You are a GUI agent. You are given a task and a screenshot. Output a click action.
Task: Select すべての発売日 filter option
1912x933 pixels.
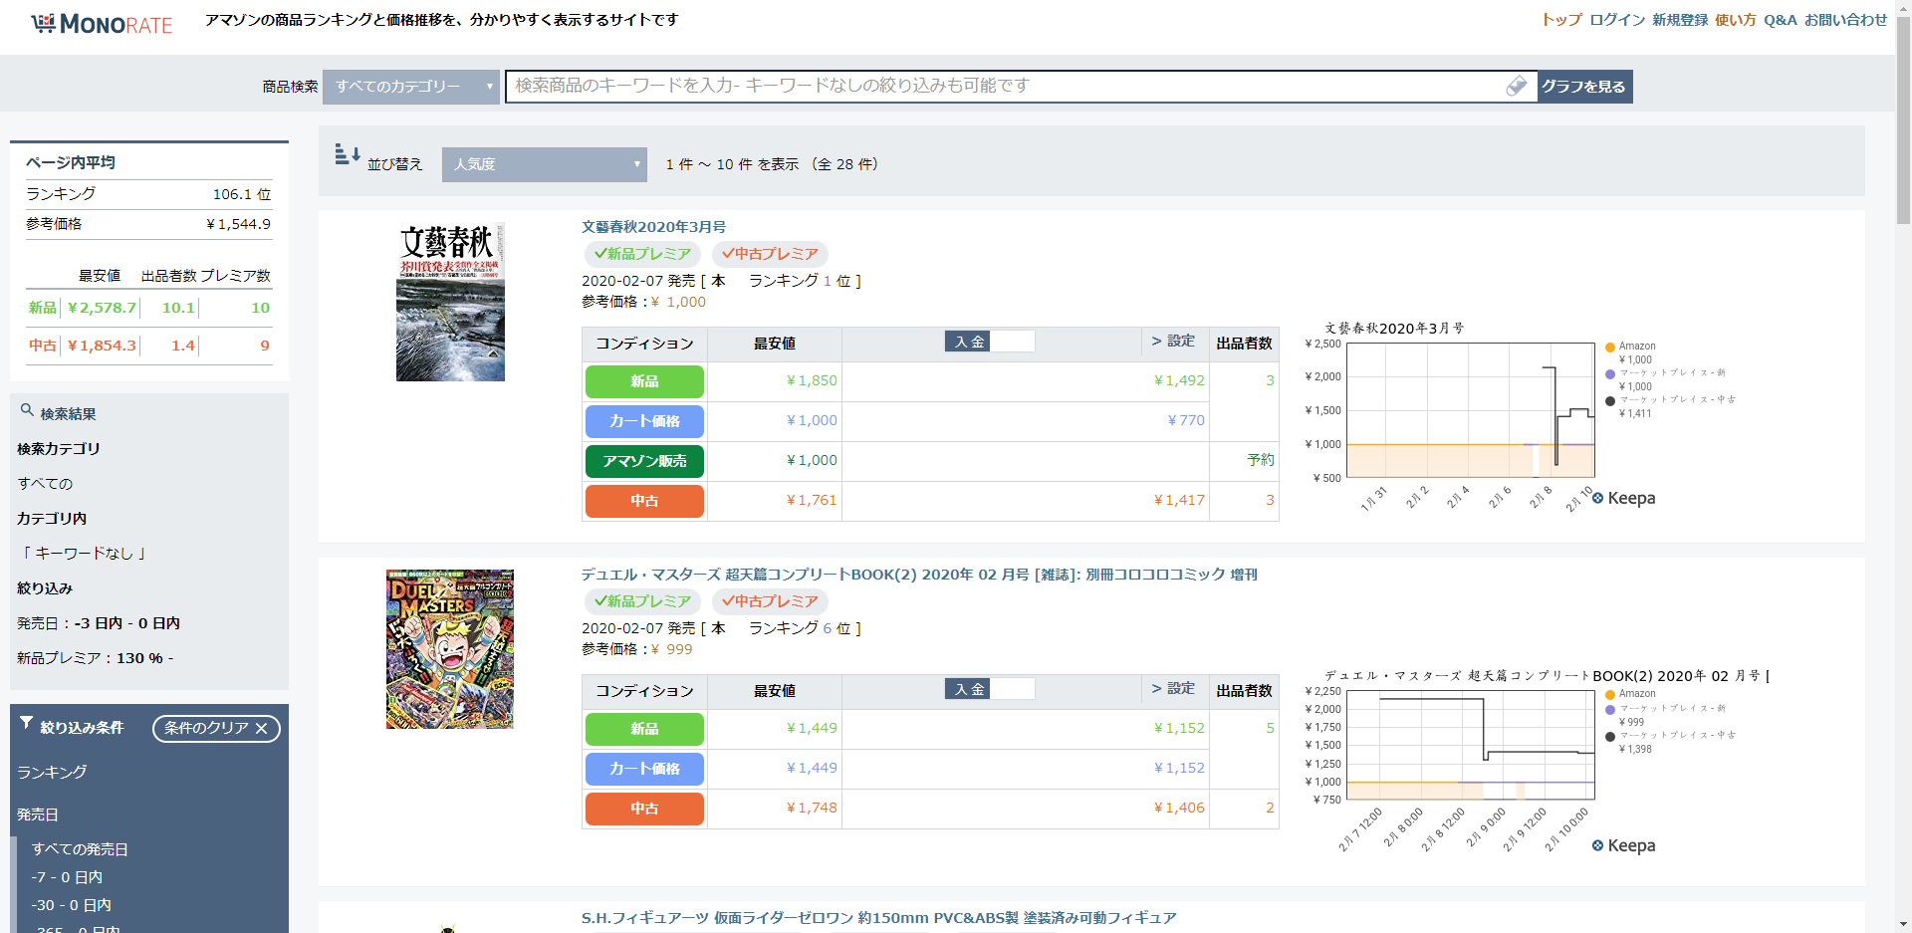pos(80,849)
